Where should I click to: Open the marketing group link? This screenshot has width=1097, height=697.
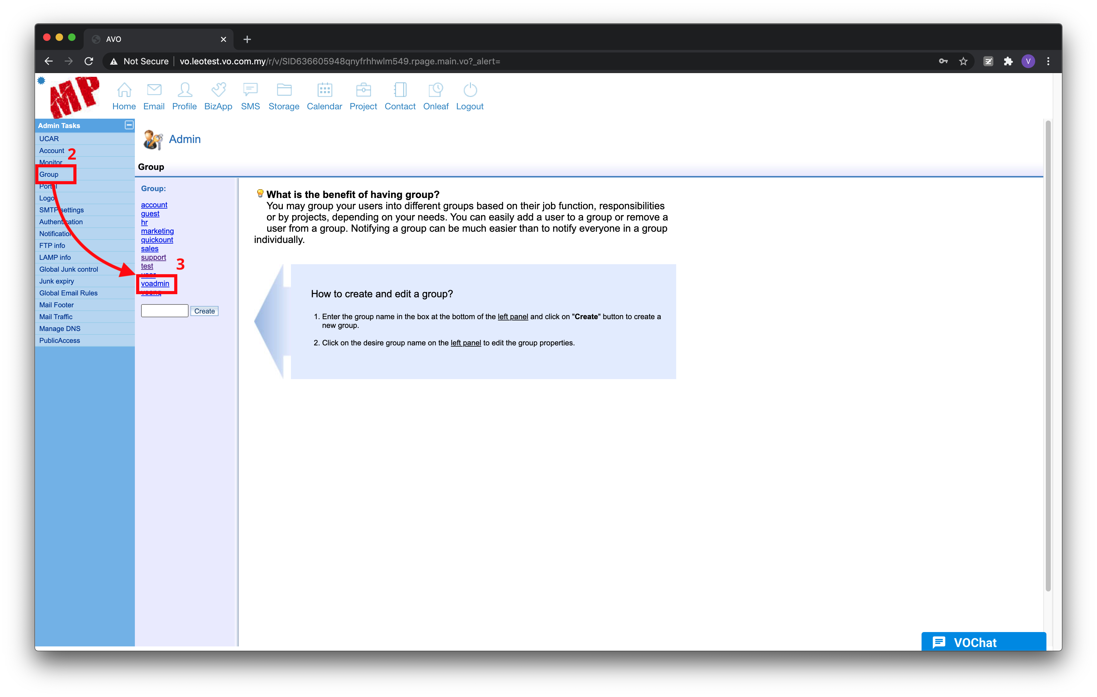coord(157,231)
